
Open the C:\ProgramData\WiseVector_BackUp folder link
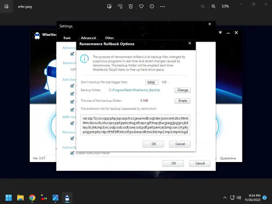pyautogui.click(x=134, y=90)
